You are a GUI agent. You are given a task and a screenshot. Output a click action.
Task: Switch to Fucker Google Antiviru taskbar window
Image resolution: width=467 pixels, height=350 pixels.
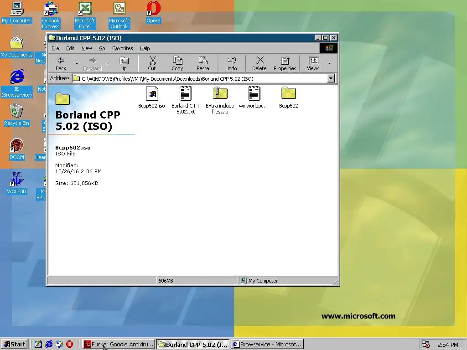[119, 345]
